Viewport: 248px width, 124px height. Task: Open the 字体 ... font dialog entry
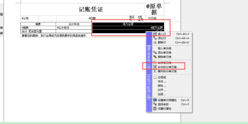tap(162, 82)
